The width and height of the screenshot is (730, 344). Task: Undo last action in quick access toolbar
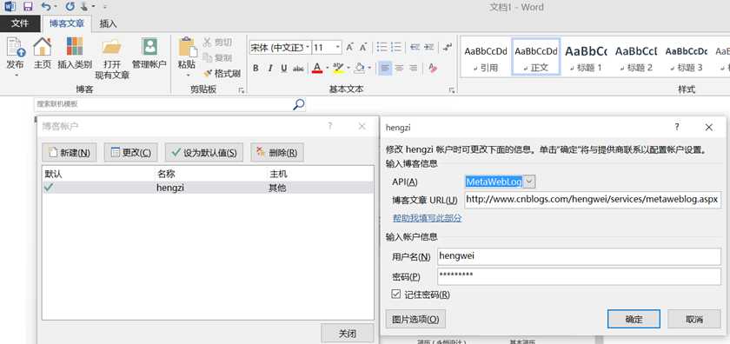point(45,7)
